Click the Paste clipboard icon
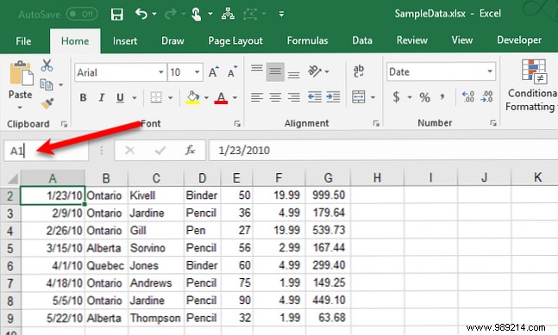The image size is (558, 335). [x=21, y=73]
